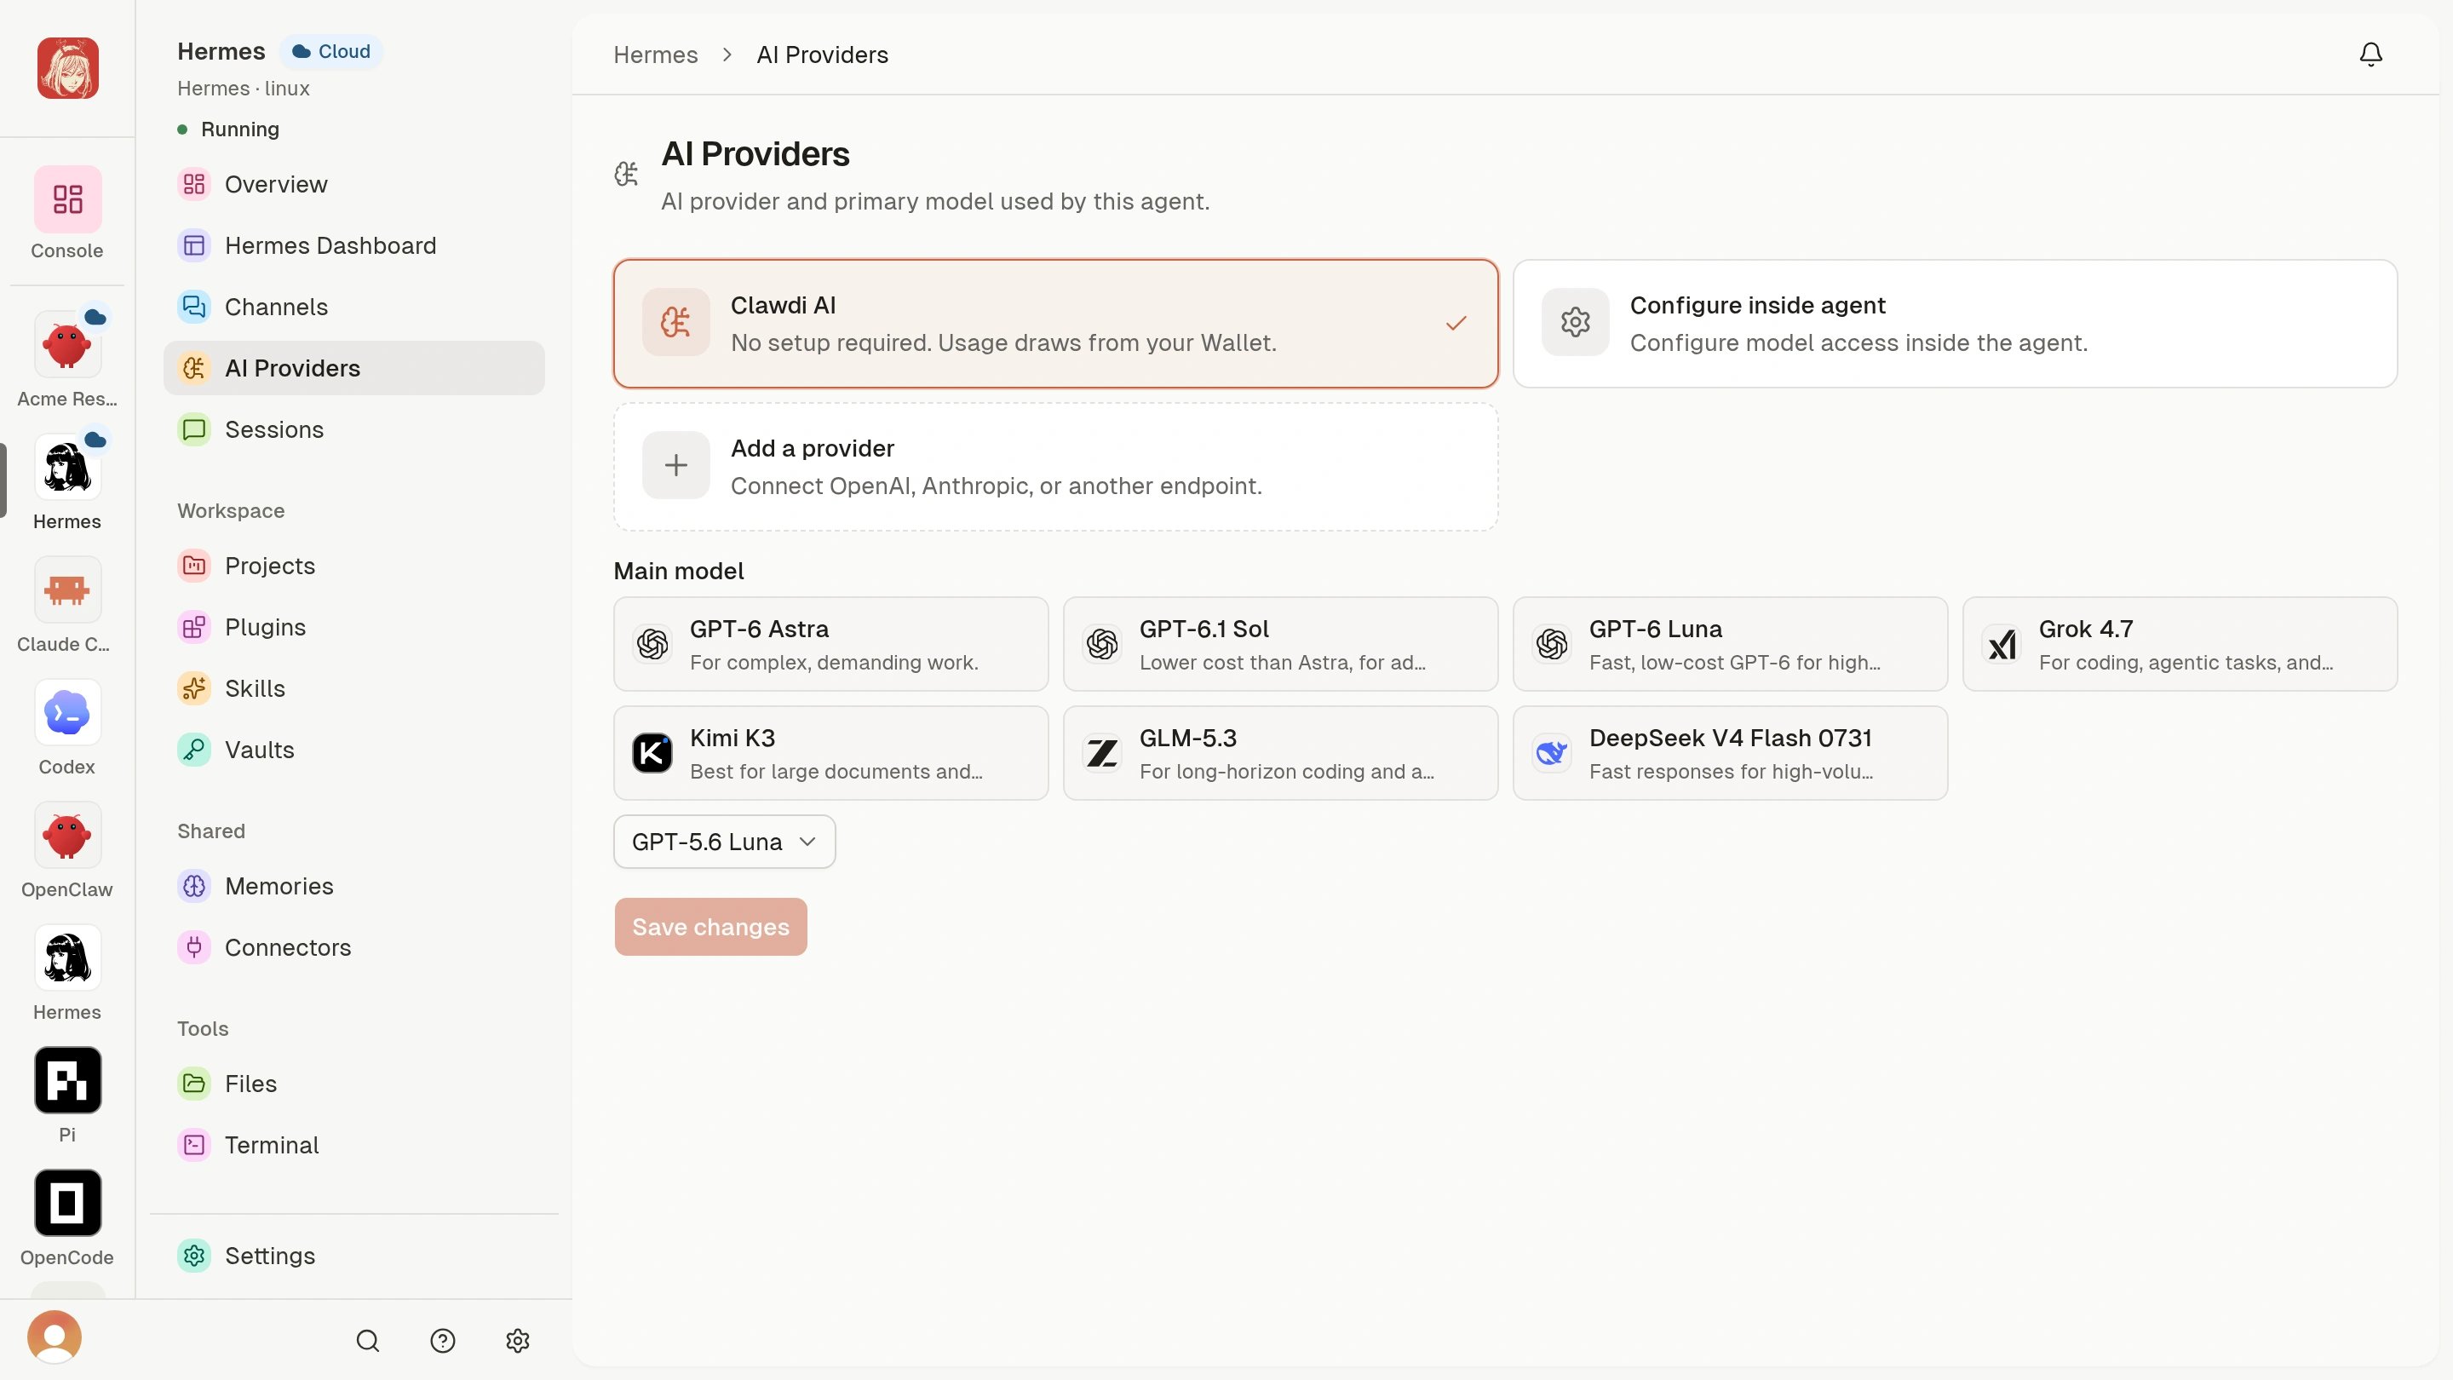
Task: Open the OpenCode agent icon
Action: pyautogui.click(x=67, y=1203)
